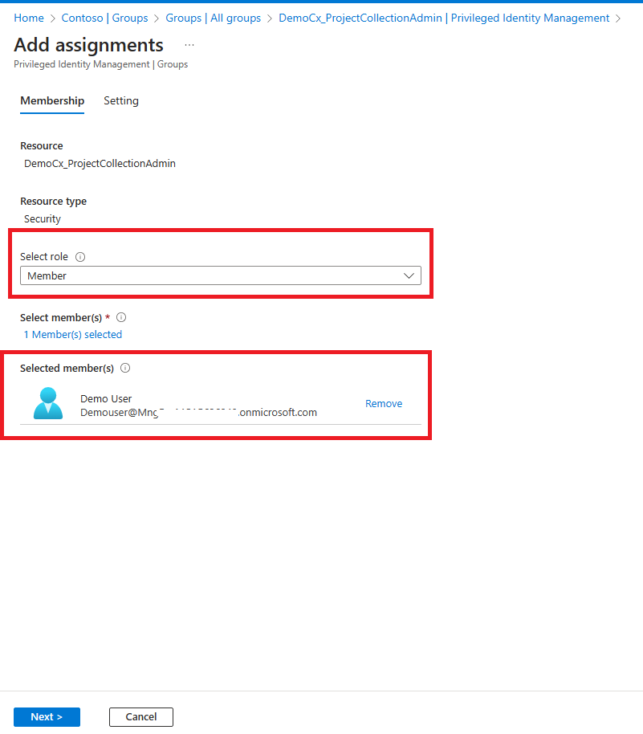Switch to the Membership tab
Image resolution: width=643 pixels, height=734 pixels.
pos(52,100)
